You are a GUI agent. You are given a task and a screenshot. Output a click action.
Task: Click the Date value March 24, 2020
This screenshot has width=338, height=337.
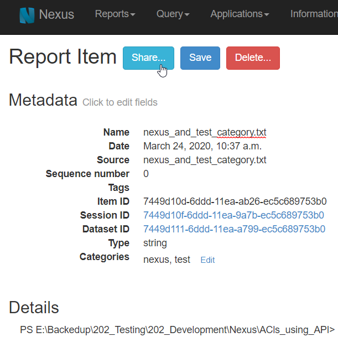[202, 146]
